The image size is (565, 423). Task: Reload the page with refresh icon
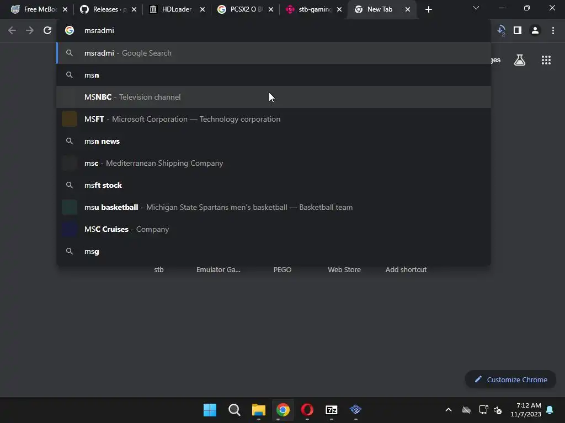click(47, 31)
